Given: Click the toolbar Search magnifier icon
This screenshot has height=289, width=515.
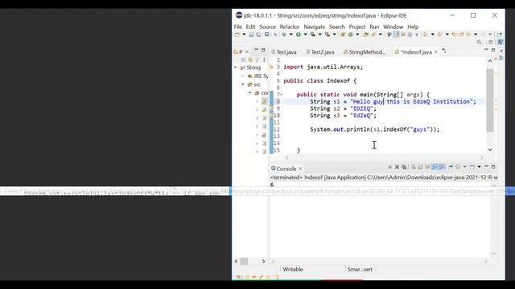Looking at the screenshot, I should 479,42.
